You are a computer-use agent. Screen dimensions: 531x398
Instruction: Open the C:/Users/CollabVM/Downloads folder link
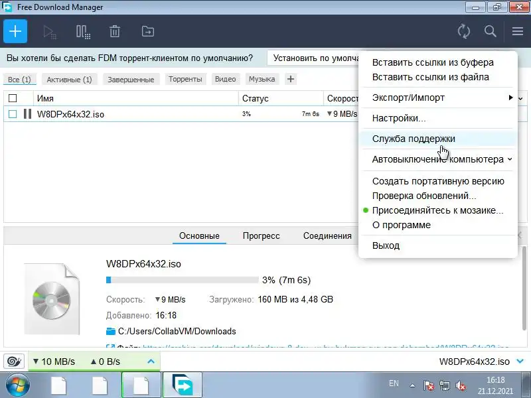click(177, 331)
